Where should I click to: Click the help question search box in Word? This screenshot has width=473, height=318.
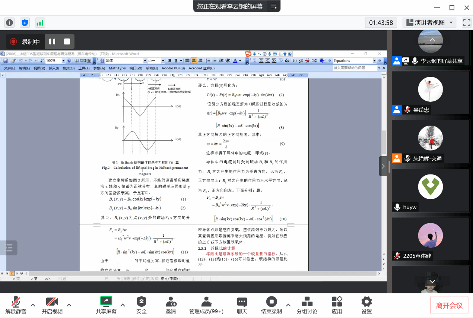355,68
